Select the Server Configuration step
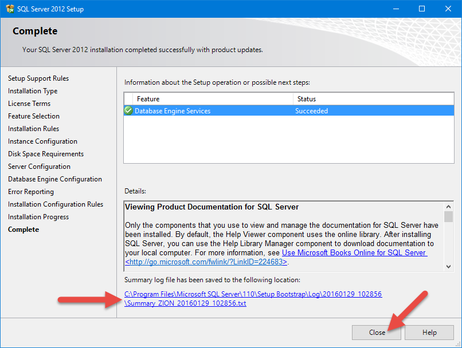Viewport: 462px width, 348px height. point(39,167)
